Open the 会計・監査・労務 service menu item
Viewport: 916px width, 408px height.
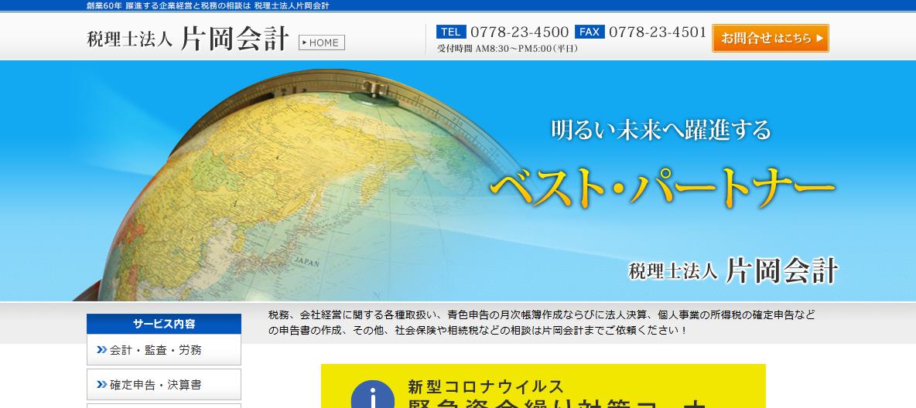pos(163,350)
